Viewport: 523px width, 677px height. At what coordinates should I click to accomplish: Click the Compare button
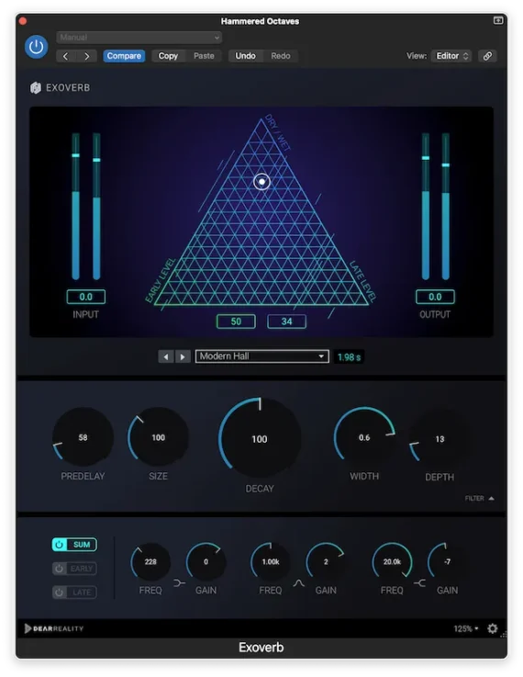(124, 56)
